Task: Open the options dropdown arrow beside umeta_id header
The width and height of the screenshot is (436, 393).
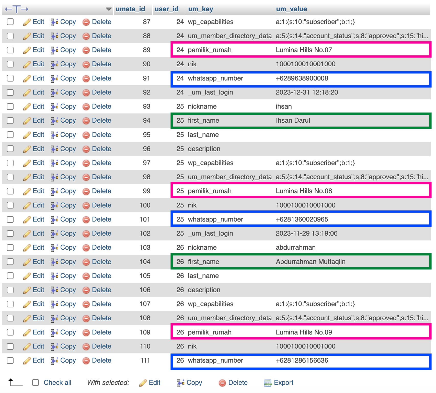Action: 109,9
